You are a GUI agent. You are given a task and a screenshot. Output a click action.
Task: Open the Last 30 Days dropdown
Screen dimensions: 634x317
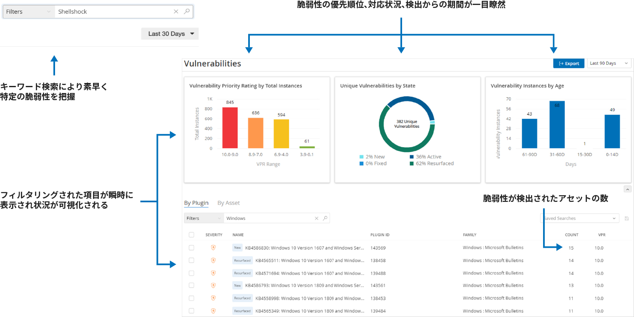point(170,34)
